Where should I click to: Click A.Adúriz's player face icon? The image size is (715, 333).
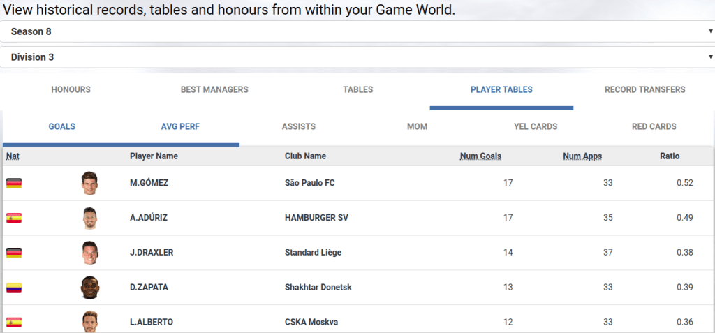[x=89, y=218]
